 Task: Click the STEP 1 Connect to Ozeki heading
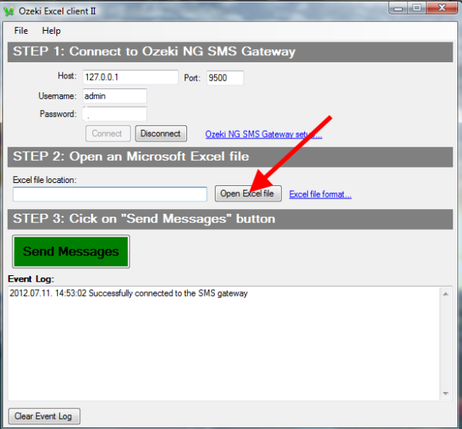[230, 52]
